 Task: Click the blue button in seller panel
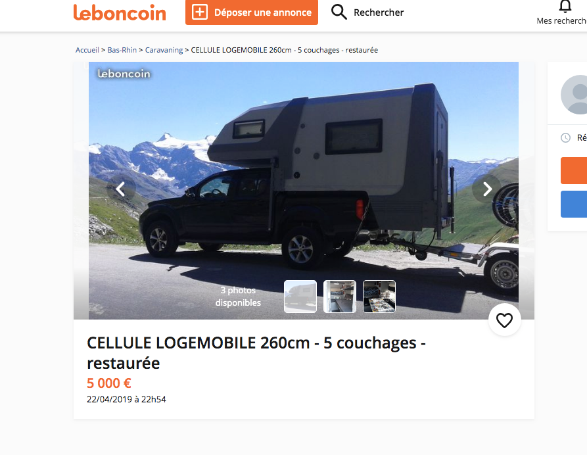pos(573,204)
